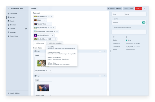
Task: Click Big Buck Bunny image thumbnail in block
Action: (x=42, y=63)
